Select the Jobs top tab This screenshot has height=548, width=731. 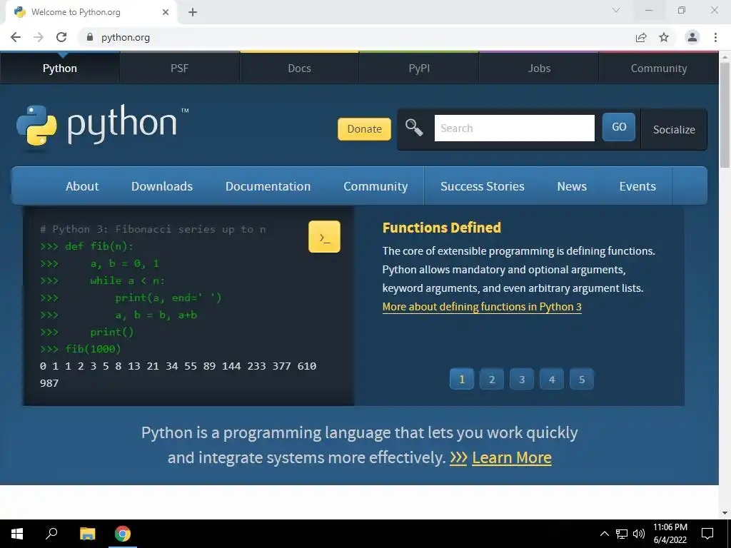click(539, 68)
